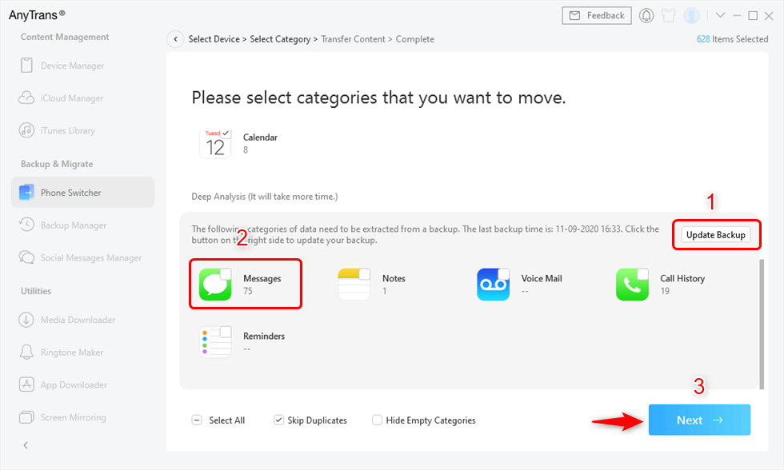Click the Voice Mail category icon
Screen dimensions: 784x470
[494, 285]
